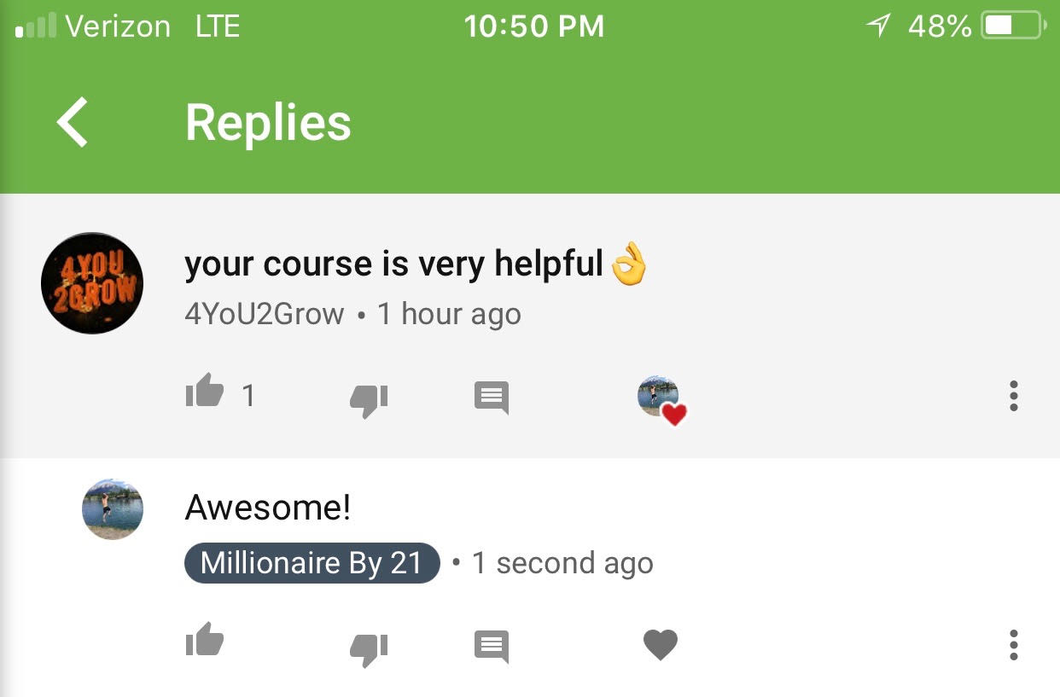This screenshot has width=1060, height=697.
Task: Thumbs down the Awesome! reply
Action: [x=369, y=648]
